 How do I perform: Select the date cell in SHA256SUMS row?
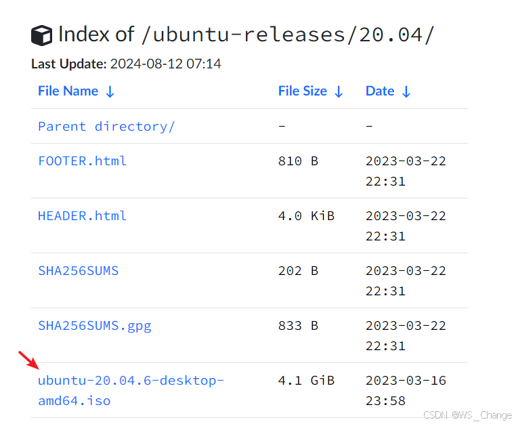coord(406,281)
